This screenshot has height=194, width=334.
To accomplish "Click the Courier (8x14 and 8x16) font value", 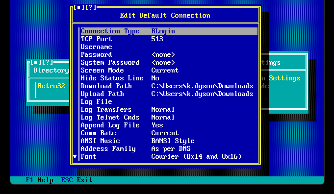I will [196, 156].
